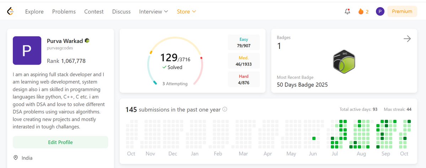
Task: Click the 50 Days badge image
Action: click(x=344, y=61)
